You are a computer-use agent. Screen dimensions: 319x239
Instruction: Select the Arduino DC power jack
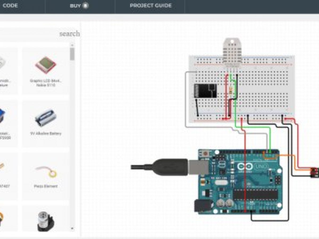[200, 206]
